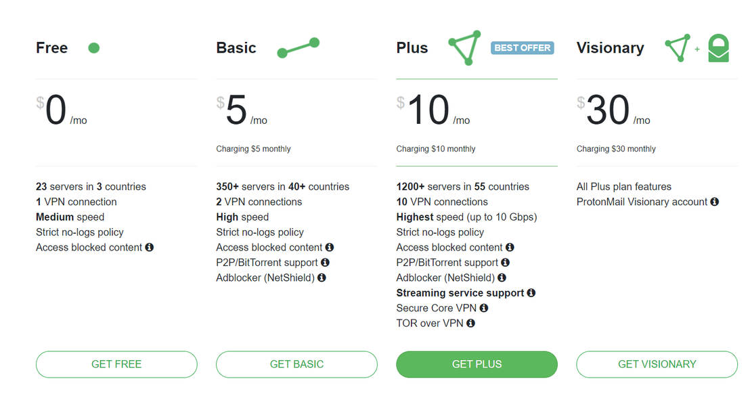Click the Visionary plan lock icon
750x398 pixels.
click(718, 49)
